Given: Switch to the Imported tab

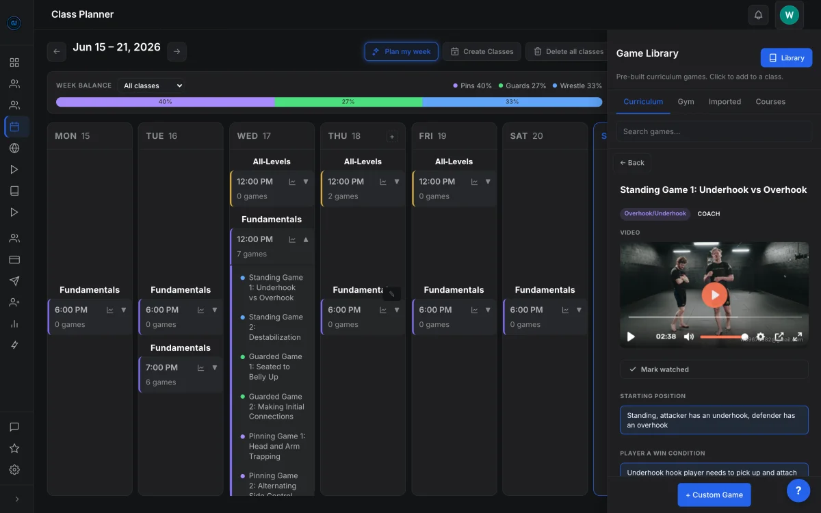Looking at the screenshot, I should click(x=725, y=101).
